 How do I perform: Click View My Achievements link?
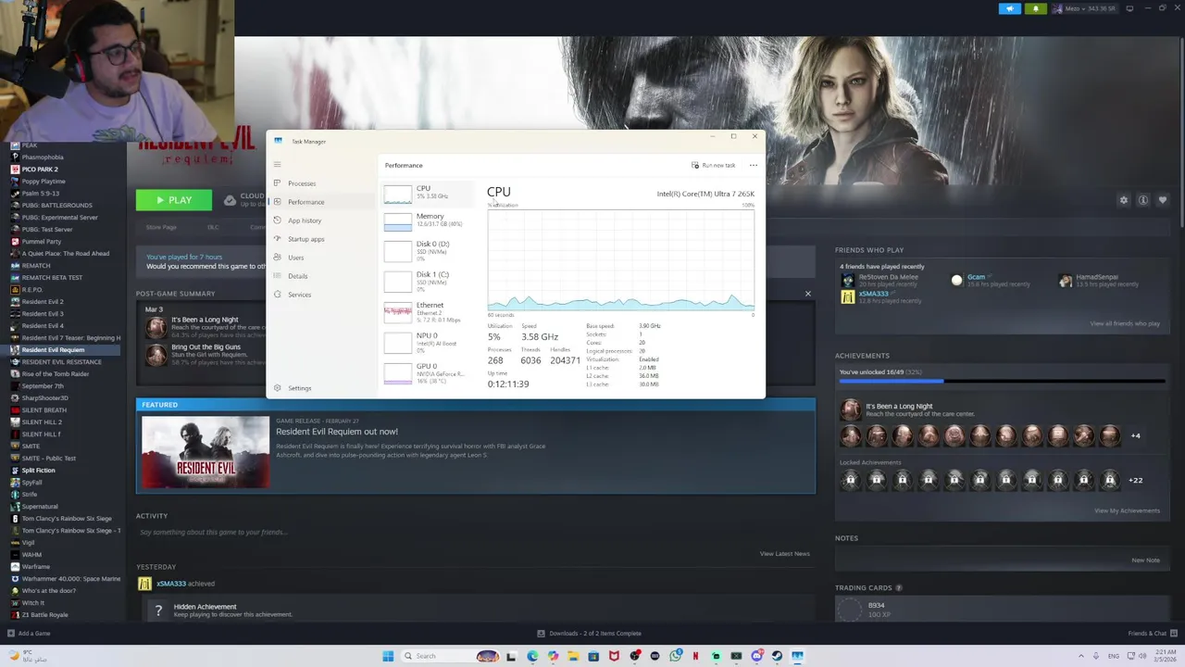[1127, 510]
